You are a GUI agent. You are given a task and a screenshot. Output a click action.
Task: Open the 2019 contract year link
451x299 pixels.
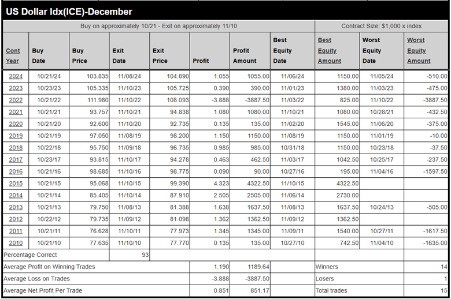tap(16, 136)
